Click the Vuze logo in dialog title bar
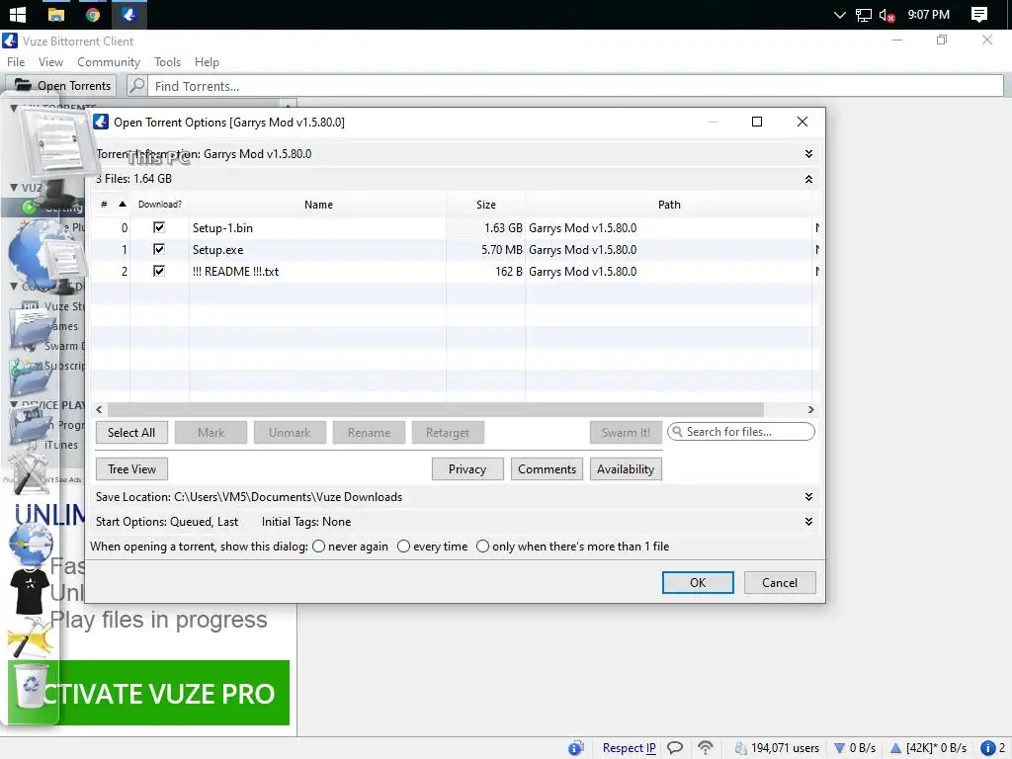 pos(101,122)
